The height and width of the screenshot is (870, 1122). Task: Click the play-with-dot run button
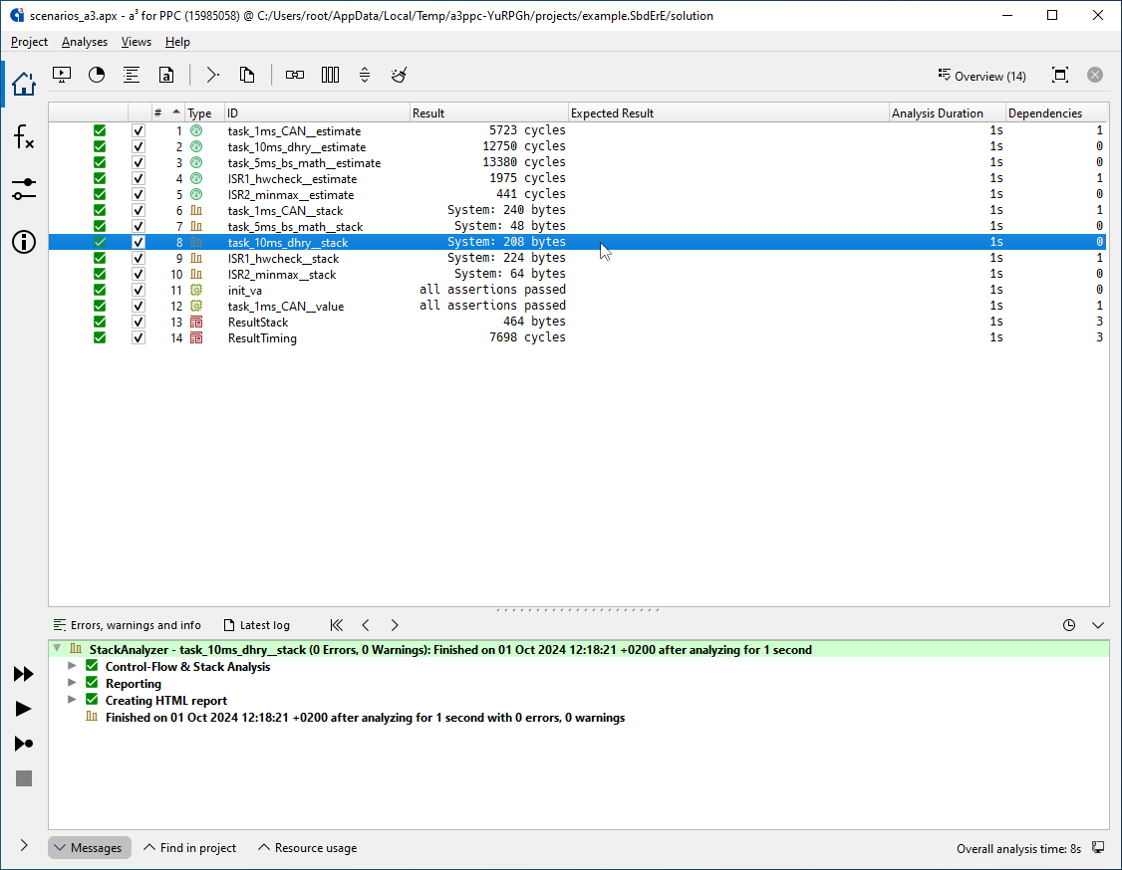(x=24, y=744)
